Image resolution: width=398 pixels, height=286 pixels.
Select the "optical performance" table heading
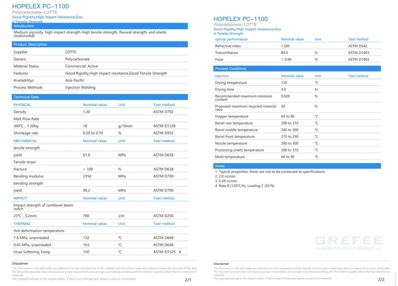point(231,39)
